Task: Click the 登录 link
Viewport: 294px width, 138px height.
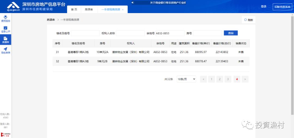Action: pos(264,6)
